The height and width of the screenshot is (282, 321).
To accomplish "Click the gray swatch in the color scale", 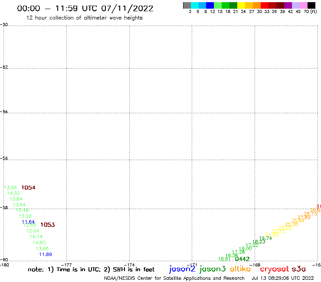I will click(187, 5).
